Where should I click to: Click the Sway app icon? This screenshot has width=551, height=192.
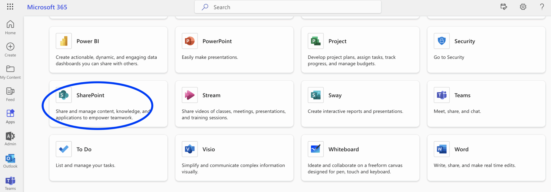pyautogui.click(x=316, y=95)
